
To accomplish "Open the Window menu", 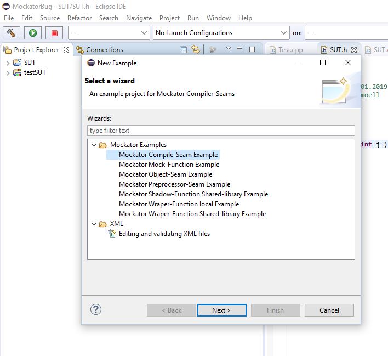I will [x=219, y=18].
